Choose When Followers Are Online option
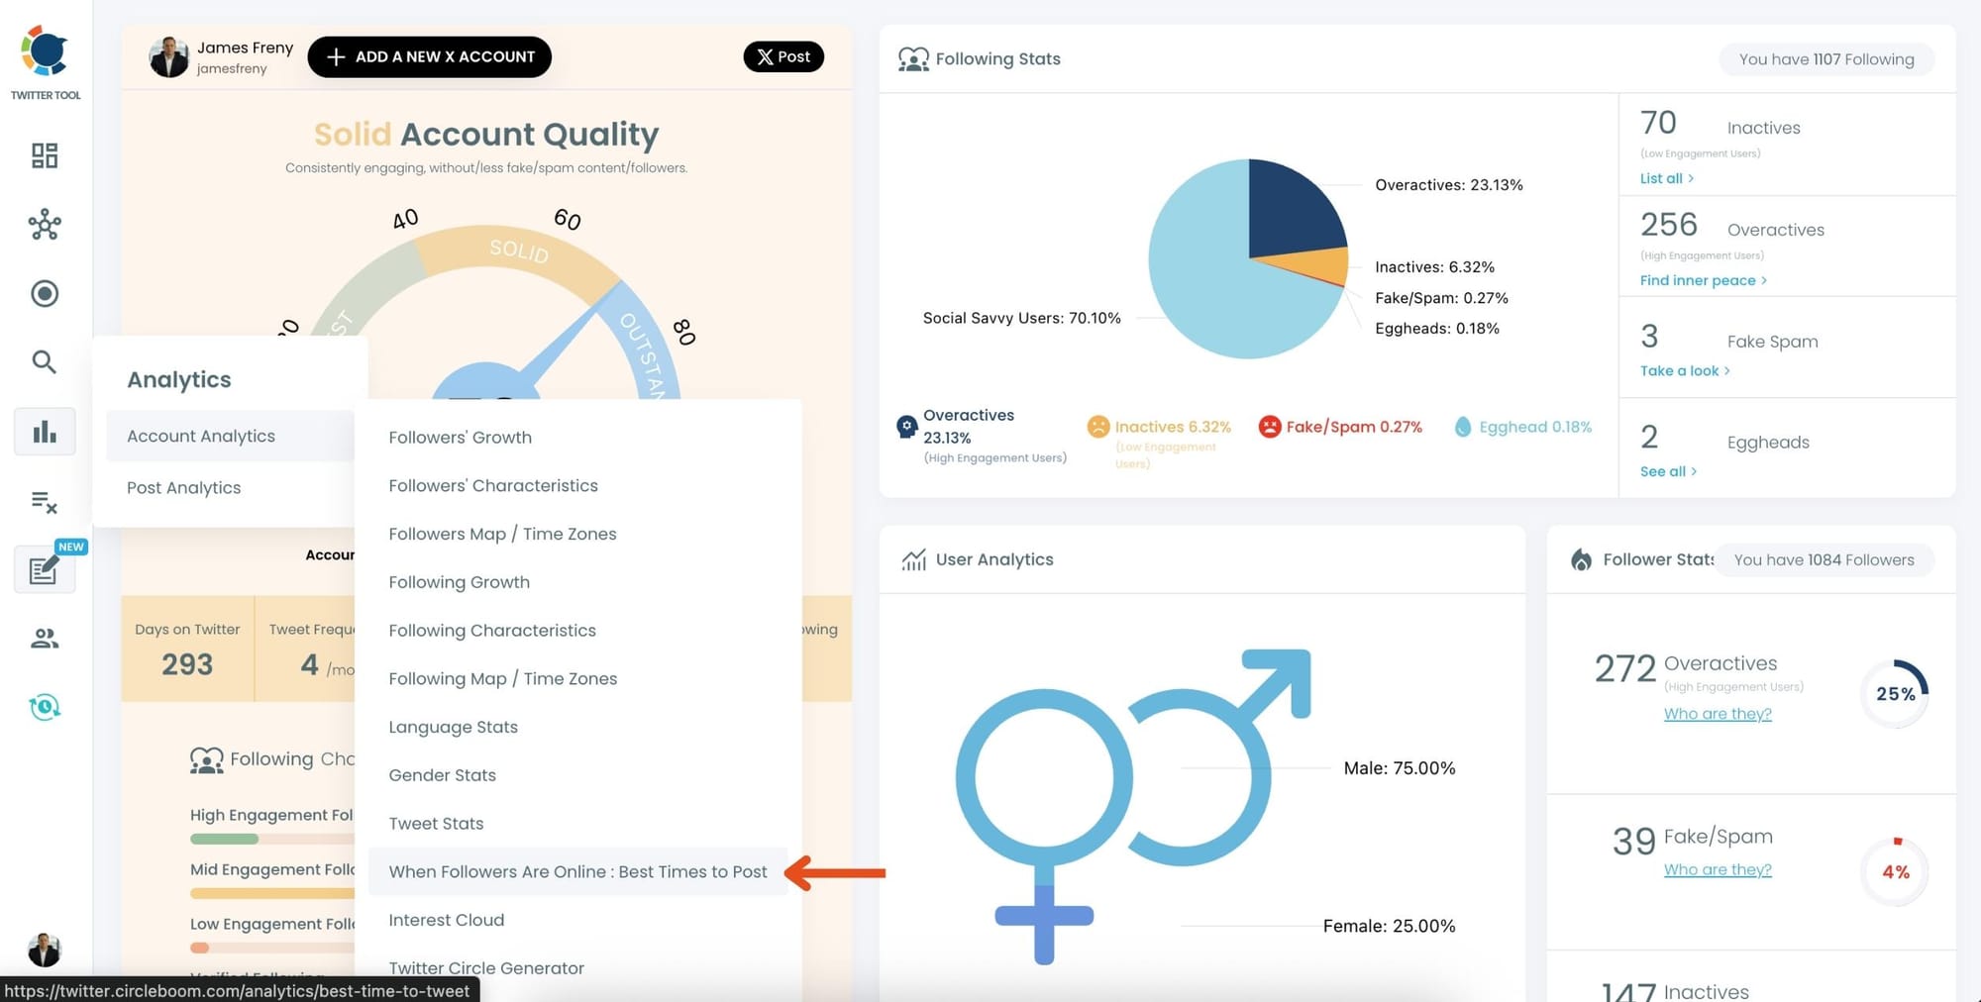Viewport: 1981px width, 1002px height. (578, 871)
